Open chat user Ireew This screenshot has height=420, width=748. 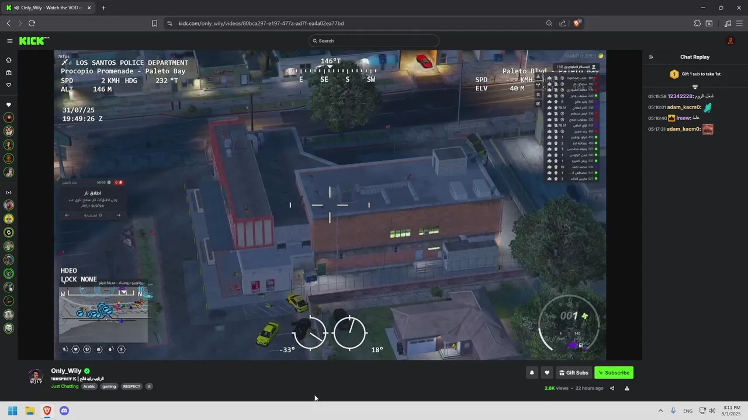[683, 118]
